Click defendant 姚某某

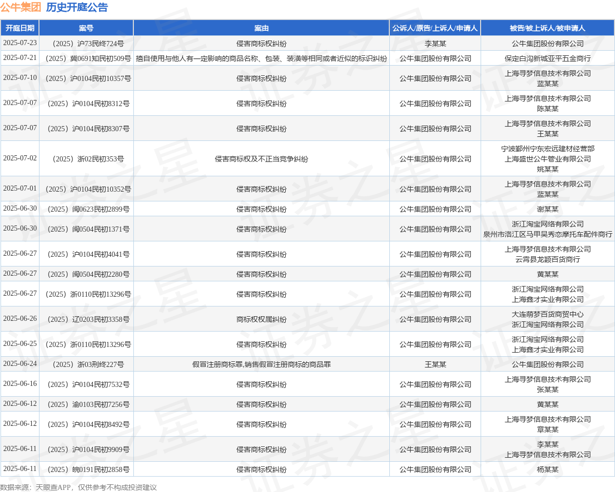547,169
